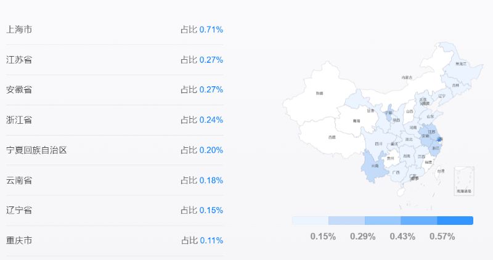
Task: Select 辽宁省 in the list
Action: coord(115,210)
